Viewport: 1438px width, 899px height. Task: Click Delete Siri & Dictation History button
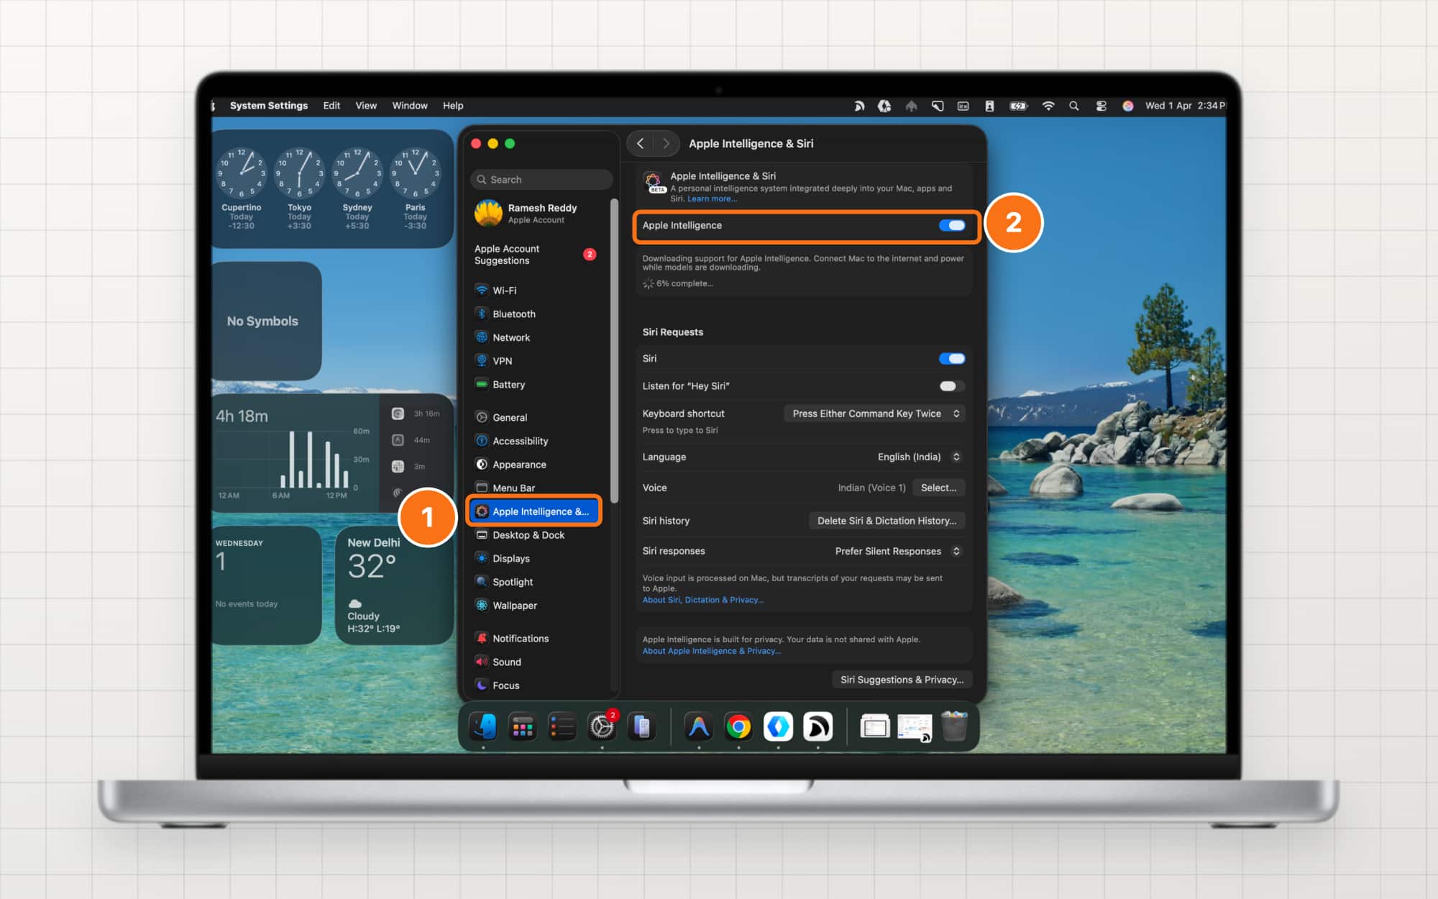point(887,521)
